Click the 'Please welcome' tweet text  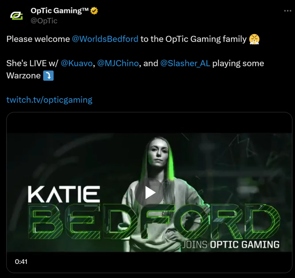tap(38, 39)
